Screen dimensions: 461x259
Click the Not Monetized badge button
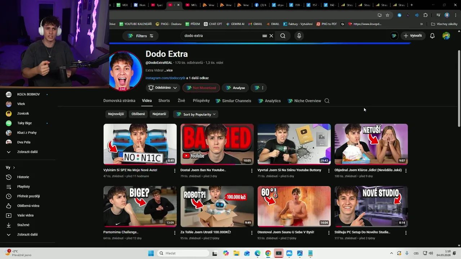click(x=201, y=88)
